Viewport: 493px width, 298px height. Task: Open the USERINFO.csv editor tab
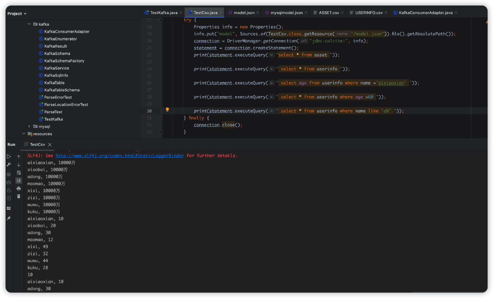pyautogui.click(x=369, y=13)
